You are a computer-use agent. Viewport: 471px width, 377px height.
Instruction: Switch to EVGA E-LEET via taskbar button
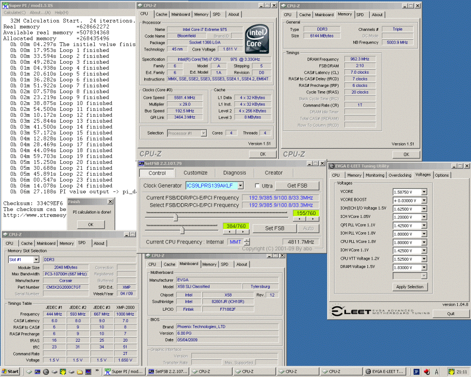coord(385,372)
